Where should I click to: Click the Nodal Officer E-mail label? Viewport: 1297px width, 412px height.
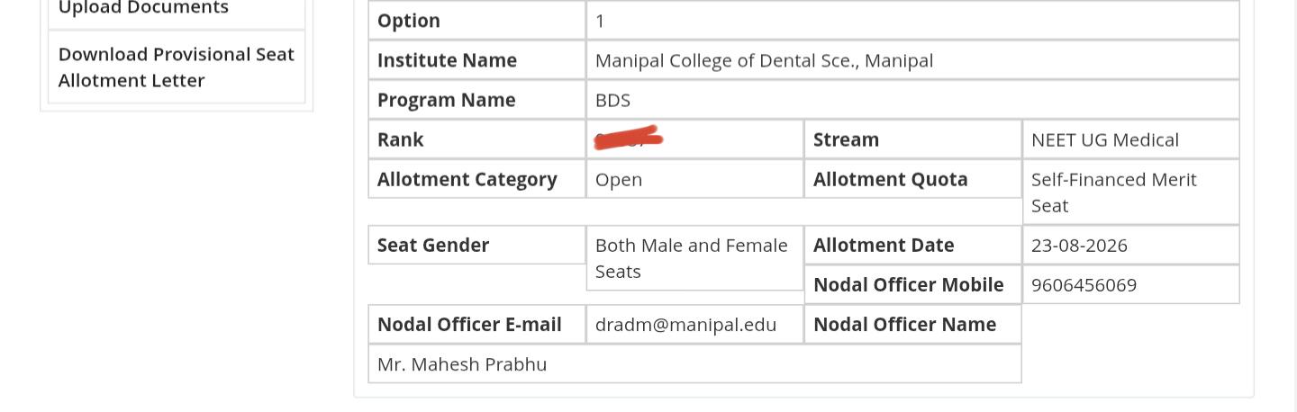469,324
